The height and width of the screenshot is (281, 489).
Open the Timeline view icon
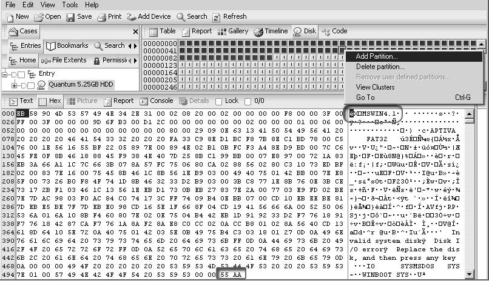pos(258,31)
